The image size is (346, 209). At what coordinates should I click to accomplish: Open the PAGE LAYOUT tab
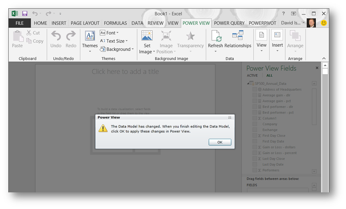(85, 23)
